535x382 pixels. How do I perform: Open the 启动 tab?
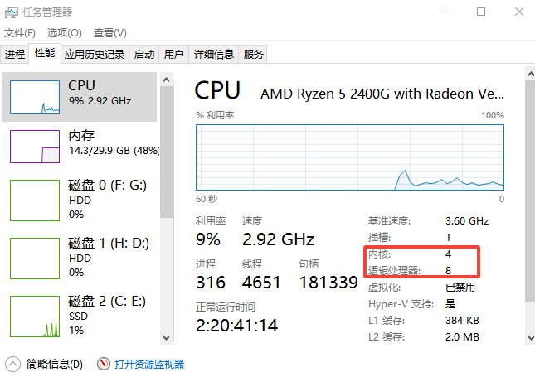coord(144,54)
